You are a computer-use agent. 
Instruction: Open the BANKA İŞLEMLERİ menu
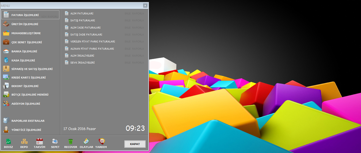[x=24, y=51]
